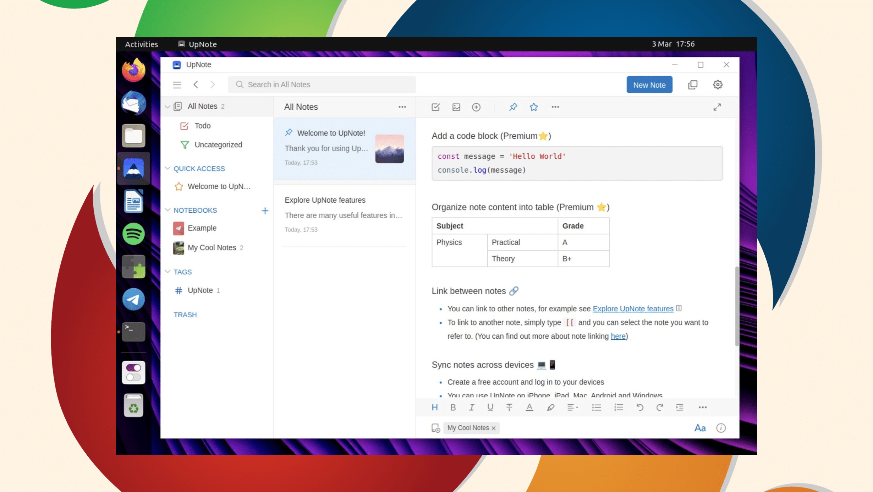Viewport: 873px width, 492px height.
Task: Collapse the Notebooks section
Action: point(168,210)
